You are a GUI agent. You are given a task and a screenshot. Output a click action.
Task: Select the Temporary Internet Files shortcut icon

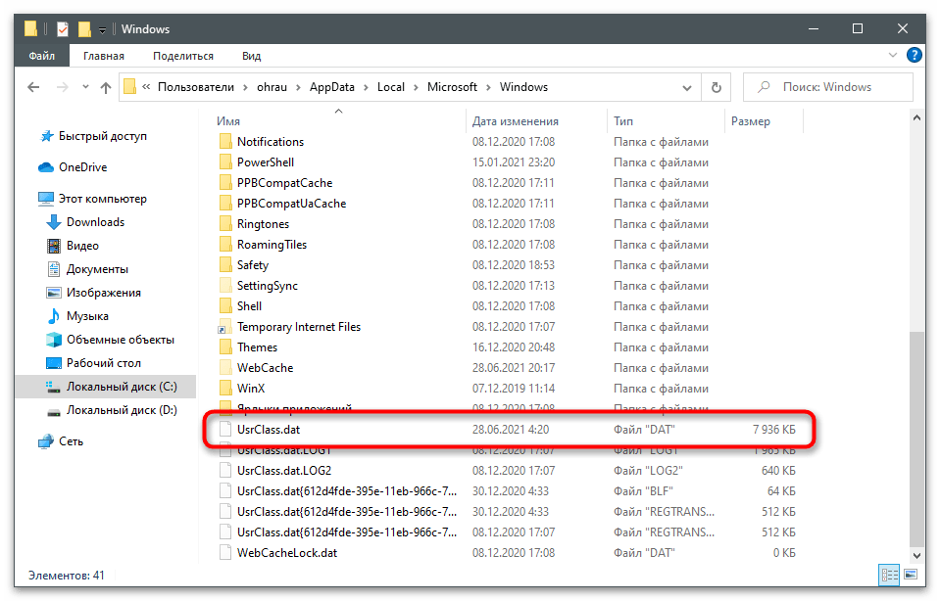tap(225, 327)
